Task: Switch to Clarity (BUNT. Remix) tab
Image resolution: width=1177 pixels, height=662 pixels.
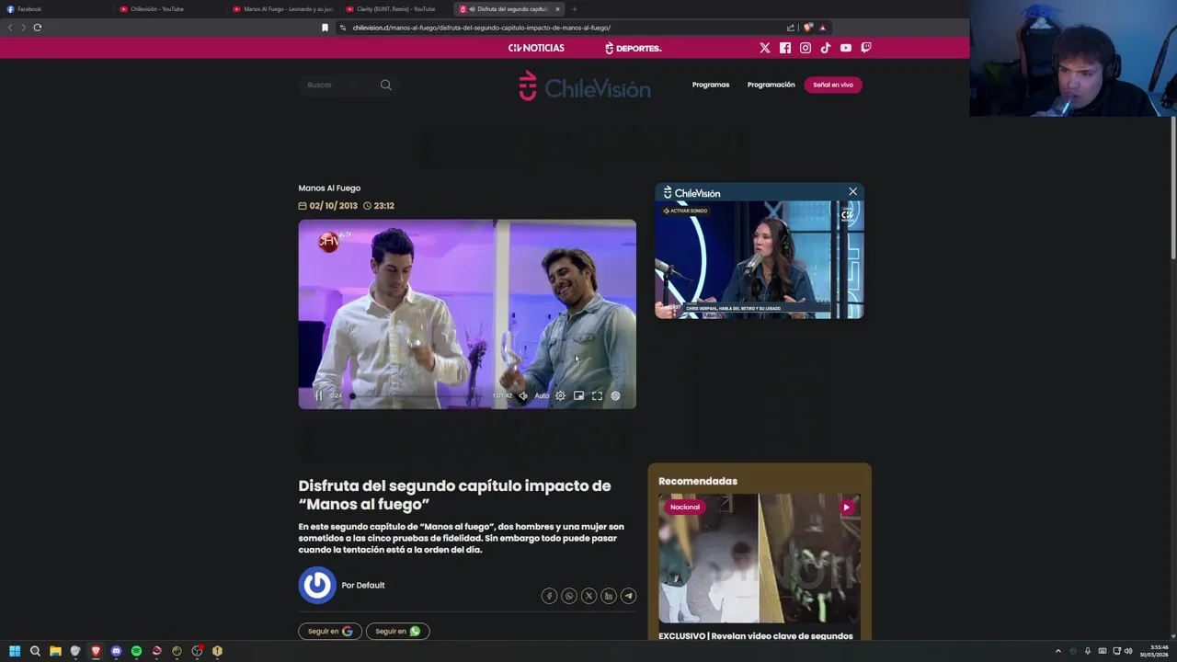Action: 396,9
